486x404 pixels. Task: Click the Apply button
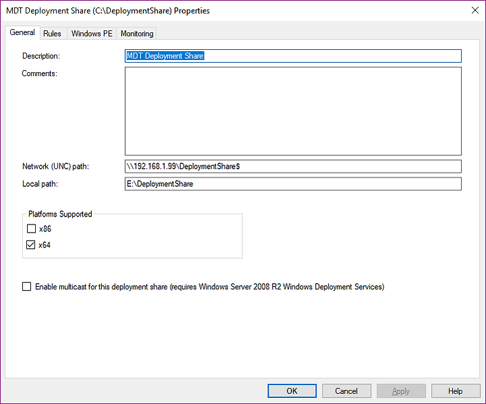point(401,391)
